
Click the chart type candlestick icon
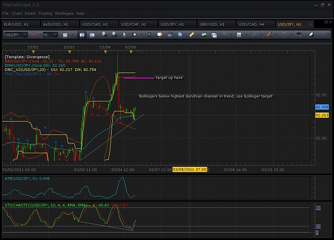[x=65, y=35]
